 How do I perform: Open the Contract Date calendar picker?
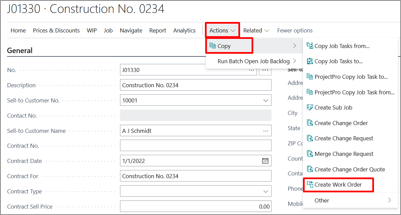(x=265, y=161)
